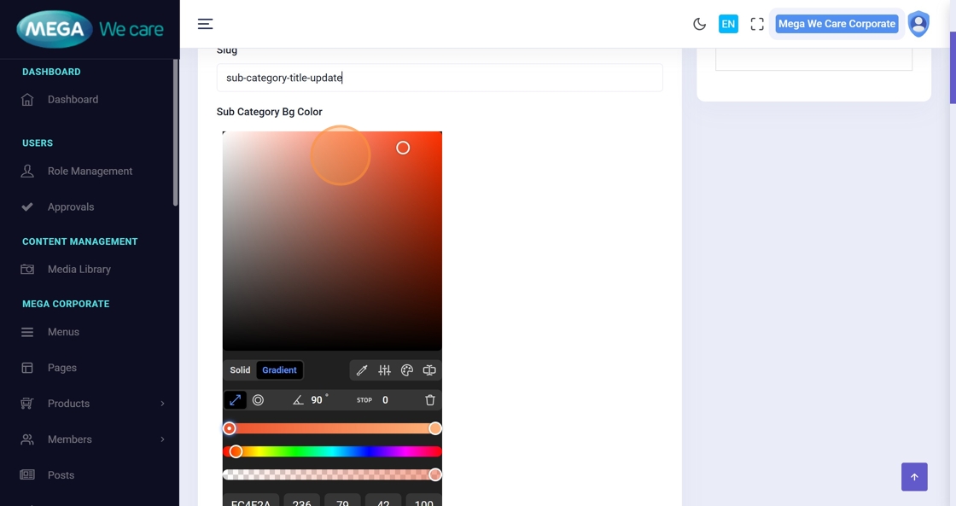The image size is (956, 506).
Task: Open the EN language selector
Action: coord(728,24)
